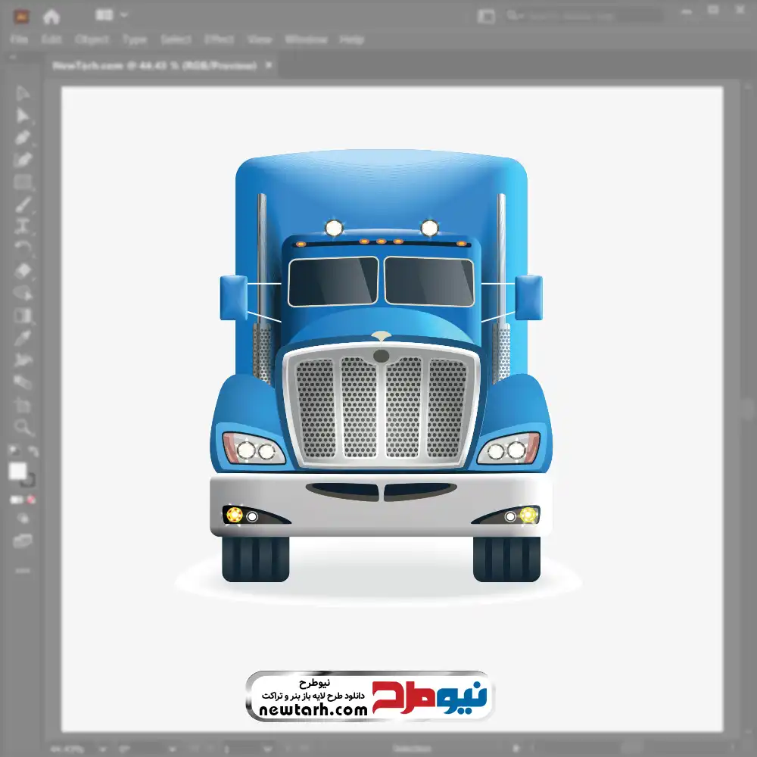The image size is (757, 757).
Task: Choose the Eyedropper tool
Action: point(23,338)
